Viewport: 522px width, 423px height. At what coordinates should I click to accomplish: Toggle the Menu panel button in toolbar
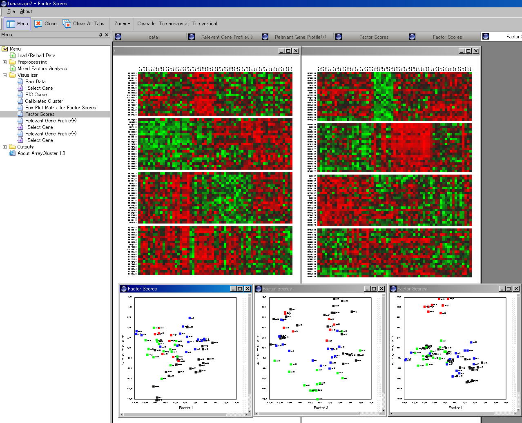coord(18,24)
